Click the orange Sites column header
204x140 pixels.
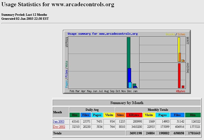click(x=120, y=115)
